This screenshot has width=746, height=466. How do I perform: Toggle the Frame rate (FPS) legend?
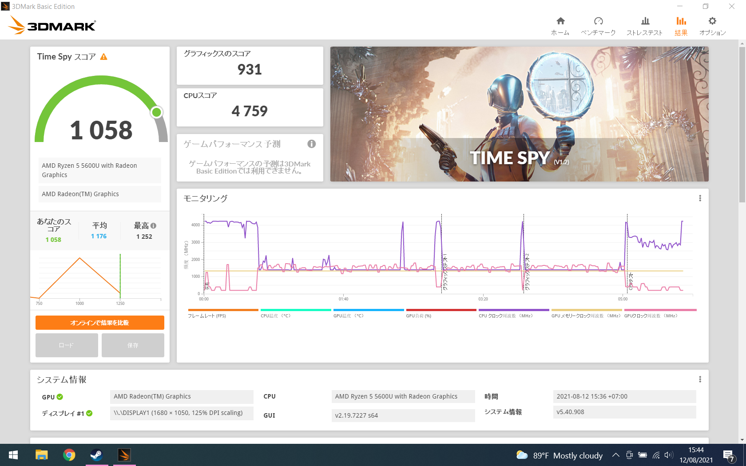click(223, 313)
